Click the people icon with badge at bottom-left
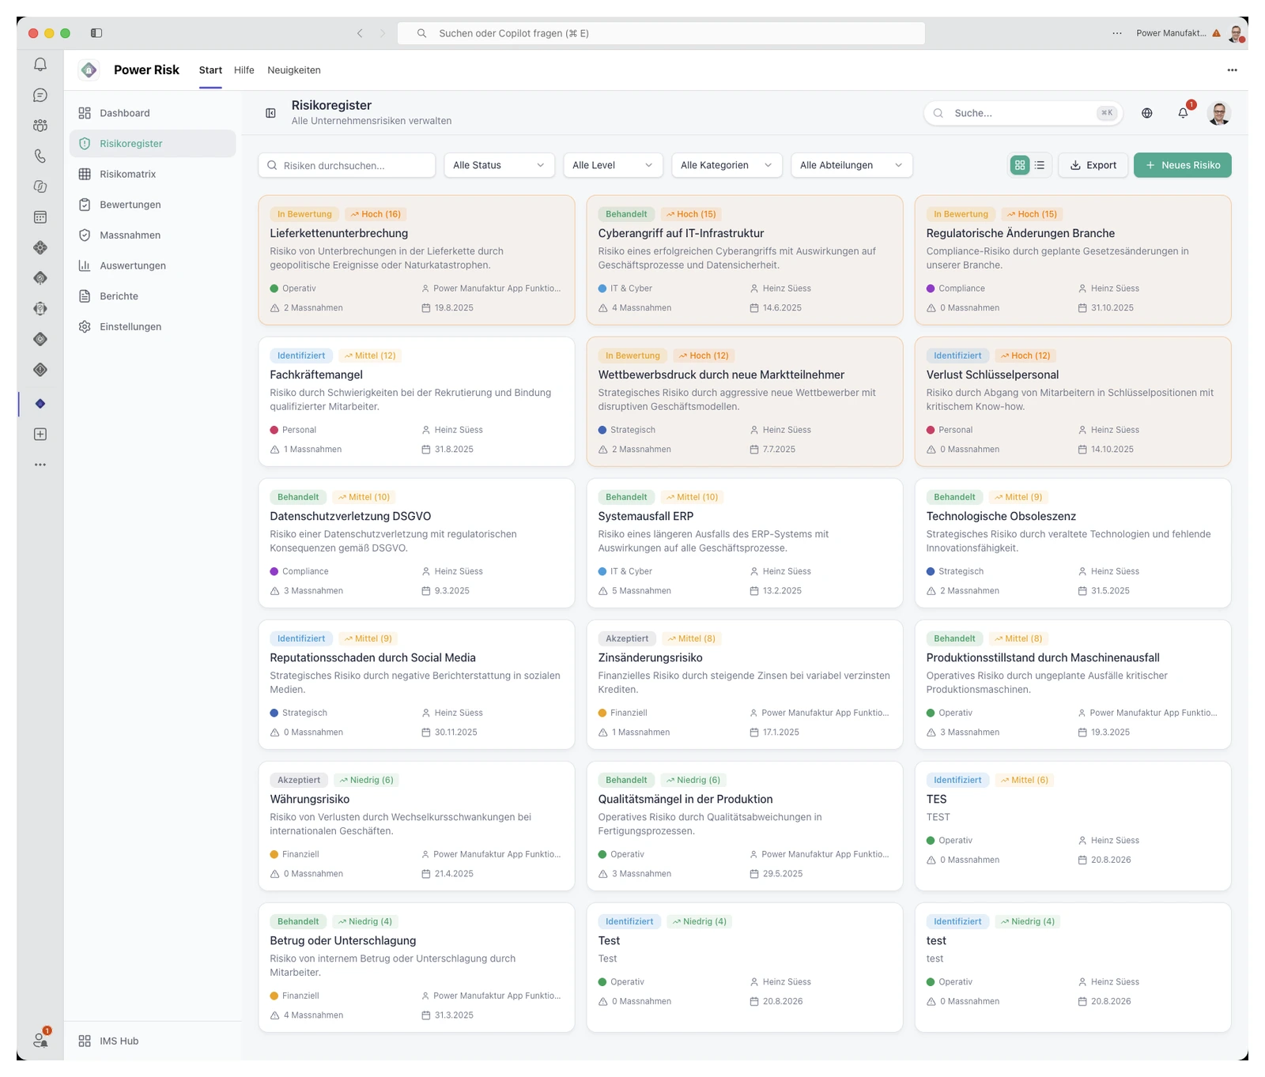This screenshot has width=1265, height=1077. pos(40,1040)
